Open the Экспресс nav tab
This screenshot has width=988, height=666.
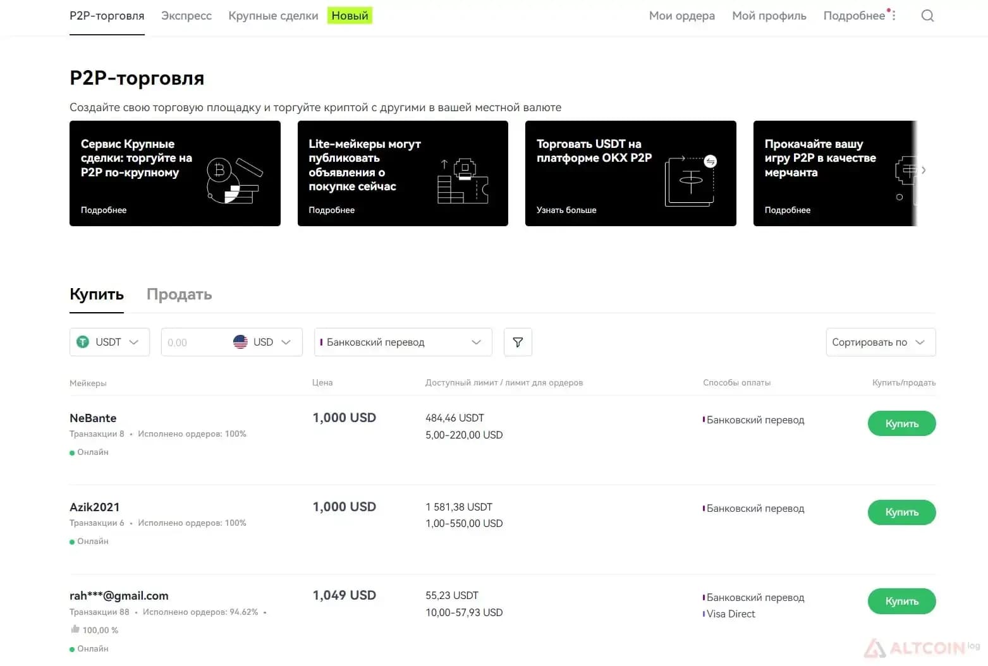(x=186, y=16)
